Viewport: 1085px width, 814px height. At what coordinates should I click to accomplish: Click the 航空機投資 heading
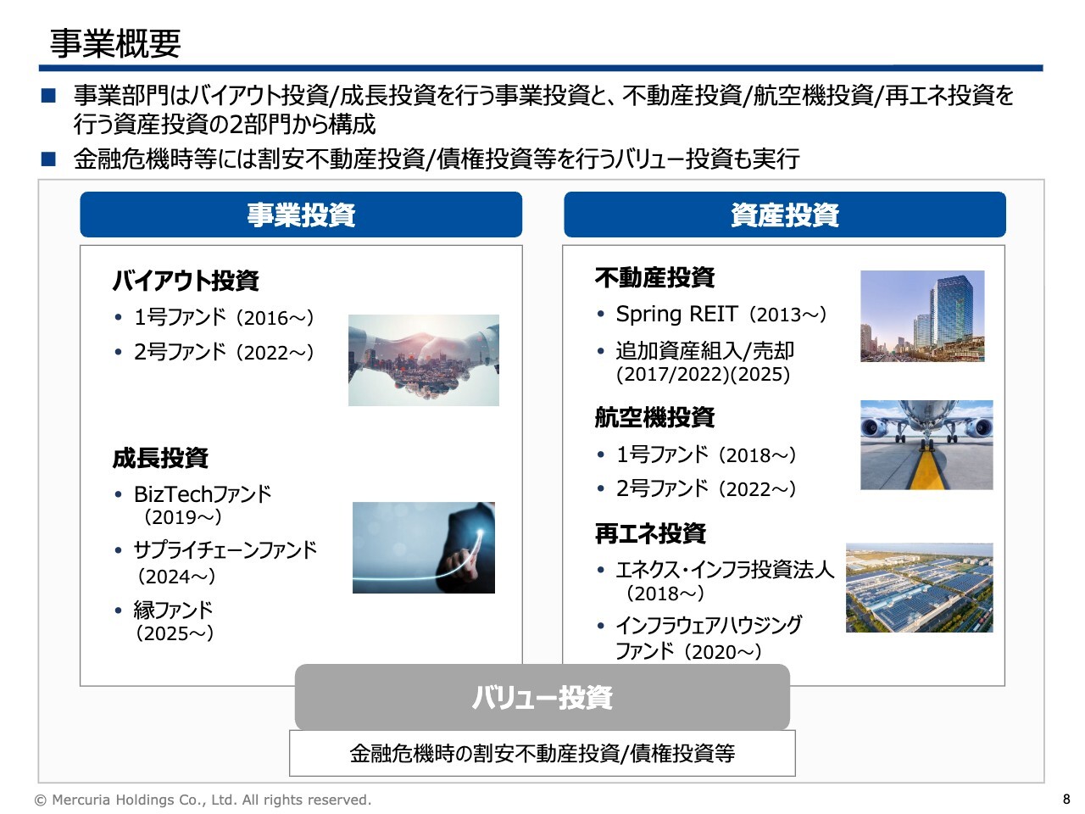(654, 417)
